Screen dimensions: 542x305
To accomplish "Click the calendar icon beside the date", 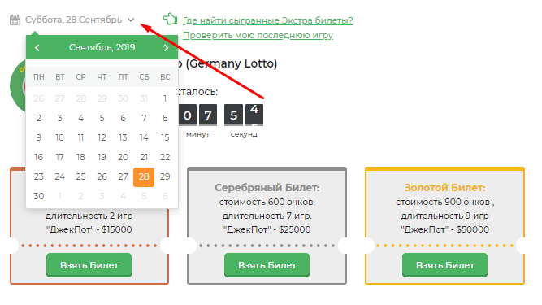I will [x=15, y=20].
